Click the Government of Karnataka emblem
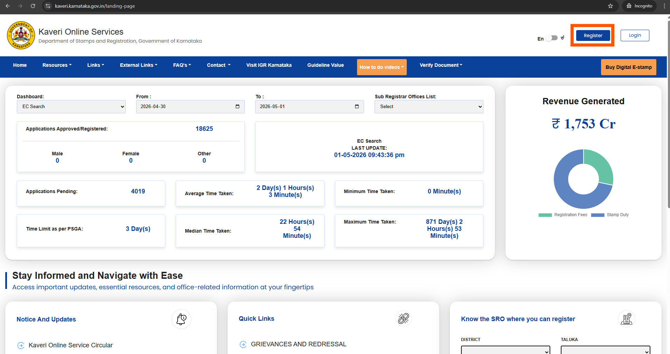 click(x=21, y=35)
